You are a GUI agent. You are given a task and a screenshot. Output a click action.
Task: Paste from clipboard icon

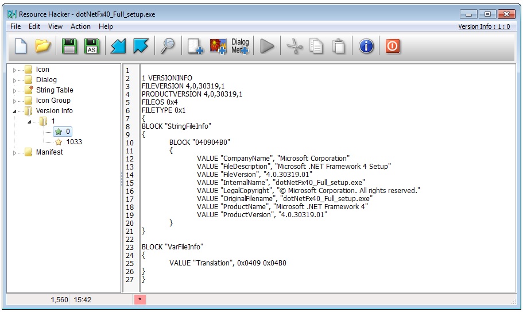point(339,46)
